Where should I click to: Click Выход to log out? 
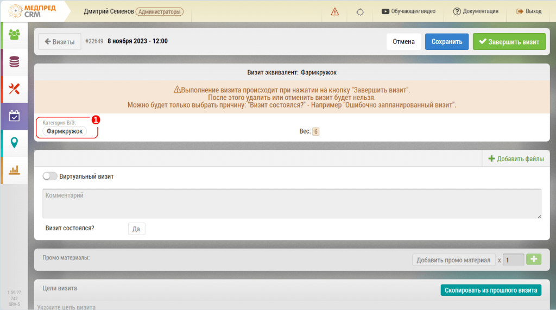pyautogui.click(x=529, y=11)
